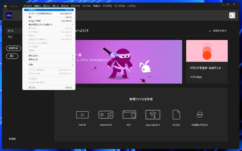Image resolution: width=242 pixels, height=151 pixels.
Task: Select the バナー preset icon
Action: [x=129, y=115]
